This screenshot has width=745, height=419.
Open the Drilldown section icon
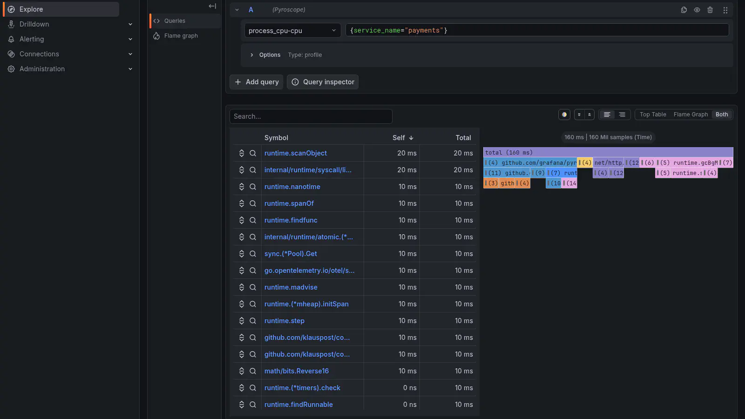click(11, 24)
